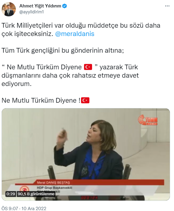
Task: Click the TBMM Canlı logo in video
Action: pyautogui.click(x=148, y=120)
